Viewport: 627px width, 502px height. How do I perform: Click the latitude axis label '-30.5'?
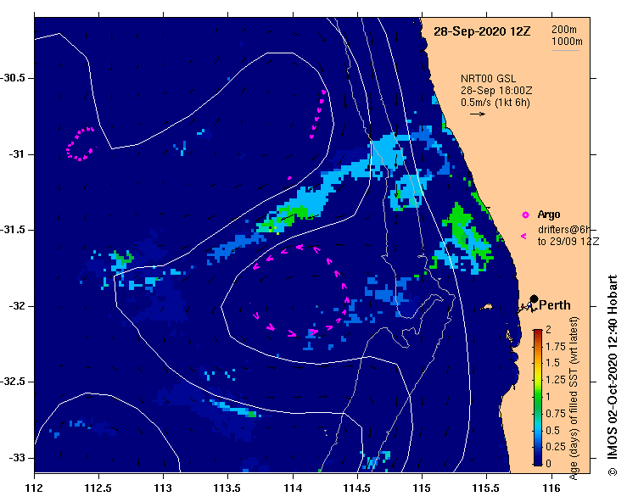click(x=13, y=78)
